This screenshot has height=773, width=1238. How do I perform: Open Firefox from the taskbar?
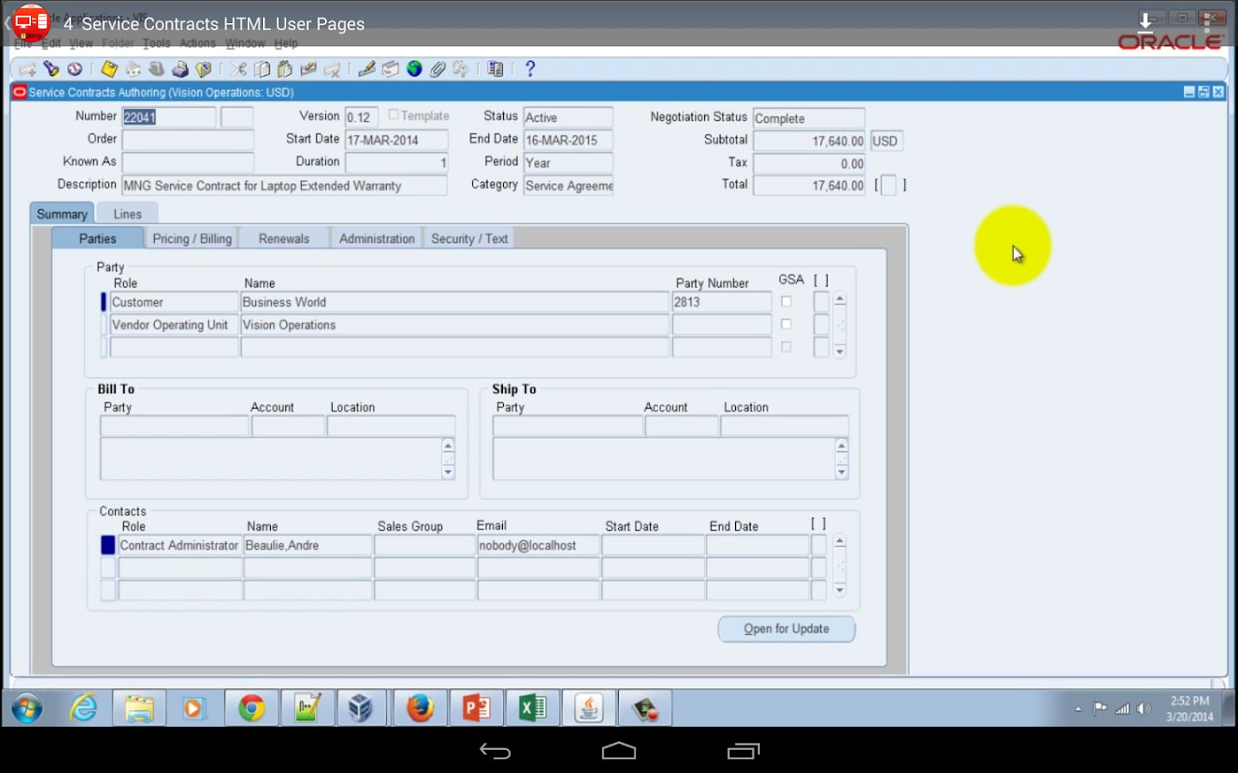420,709
